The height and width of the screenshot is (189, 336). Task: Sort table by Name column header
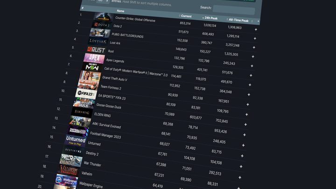pos(120,11)
